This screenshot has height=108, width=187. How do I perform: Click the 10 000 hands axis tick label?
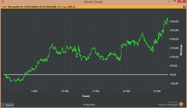pyautogui.click(x=65, y=91)
